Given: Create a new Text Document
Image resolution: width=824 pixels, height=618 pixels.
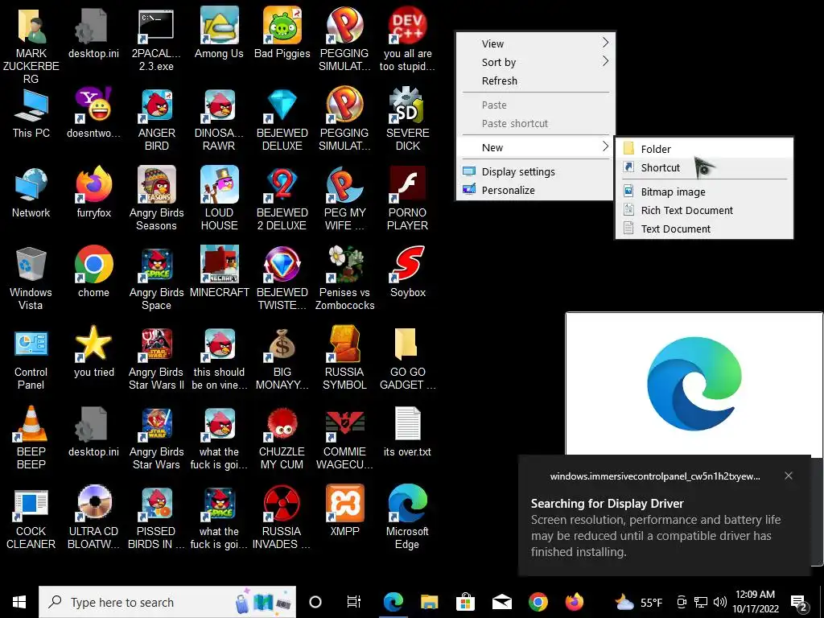Looking at the screenshot, I should [x=704, y=229].
